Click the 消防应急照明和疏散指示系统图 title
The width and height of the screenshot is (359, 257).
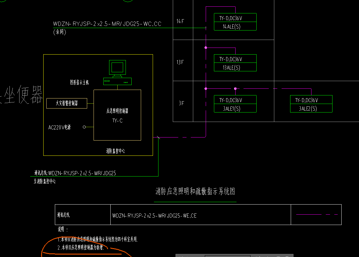[195, 191]
